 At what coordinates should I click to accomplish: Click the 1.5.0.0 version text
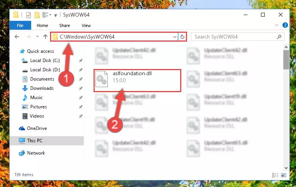point(119,80)
